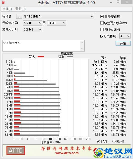
Task: Click the 3.96 MB/s read value
Action: coord(120,62)
